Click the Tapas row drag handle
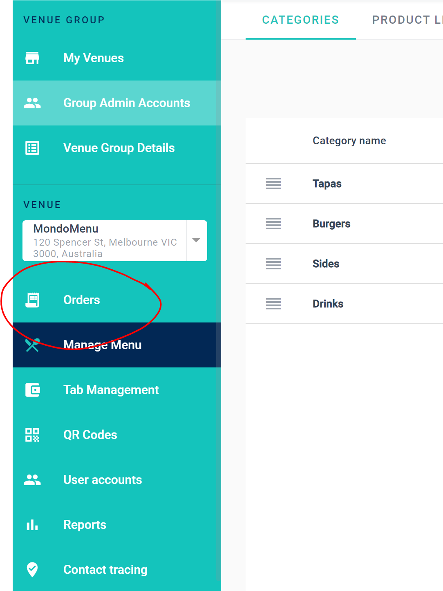This screenshot has height=591, width=443. click(273, 184)
